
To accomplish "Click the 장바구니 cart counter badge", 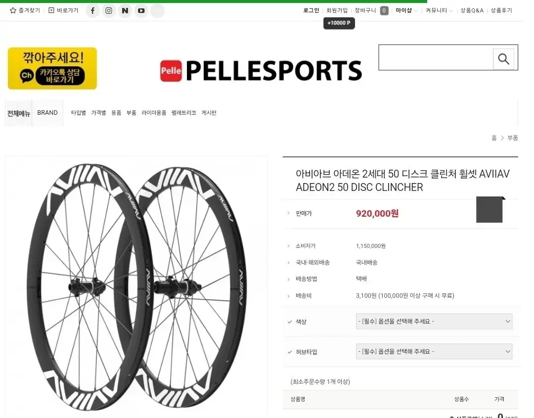I will pyautogui.click(x=384, y=10).
